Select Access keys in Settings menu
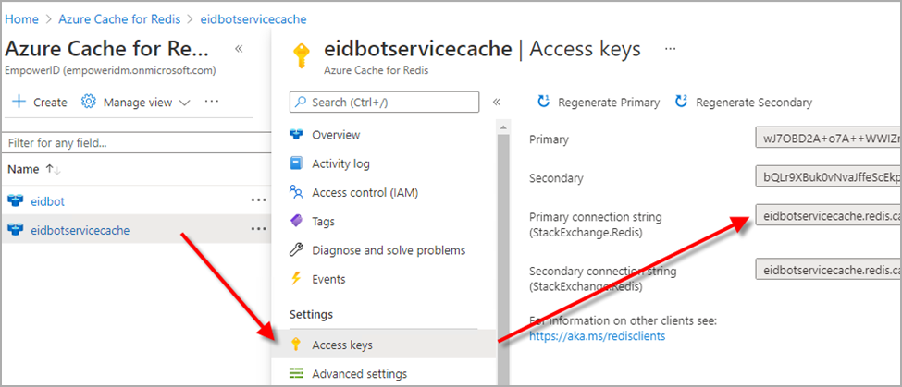The width and height of the screenshot is (902, 387). [342, 345]
